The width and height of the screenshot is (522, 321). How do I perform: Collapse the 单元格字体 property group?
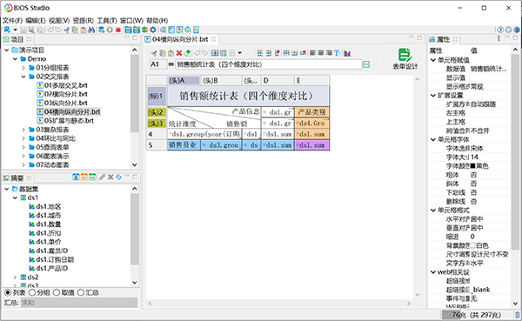point(433,139)
